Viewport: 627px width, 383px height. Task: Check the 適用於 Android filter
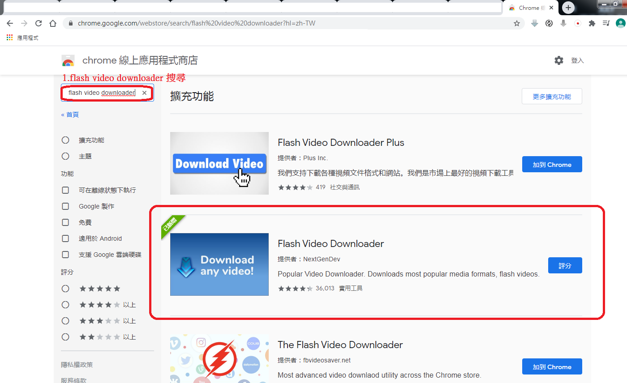click(65, 238)
